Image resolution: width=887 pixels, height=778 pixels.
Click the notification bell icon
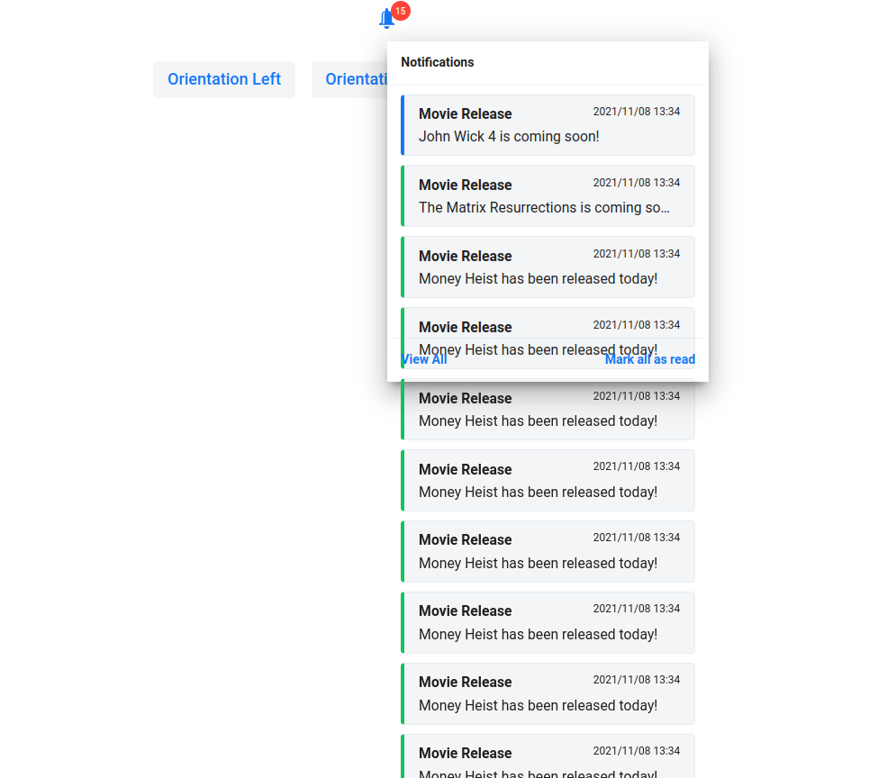click(x=386, y=19)
